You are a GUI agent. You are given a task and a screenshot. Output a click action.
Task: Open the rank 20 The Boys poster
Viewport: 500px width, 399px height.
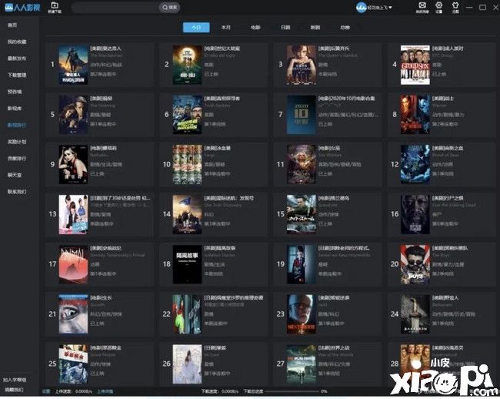(x=415, y=264)
